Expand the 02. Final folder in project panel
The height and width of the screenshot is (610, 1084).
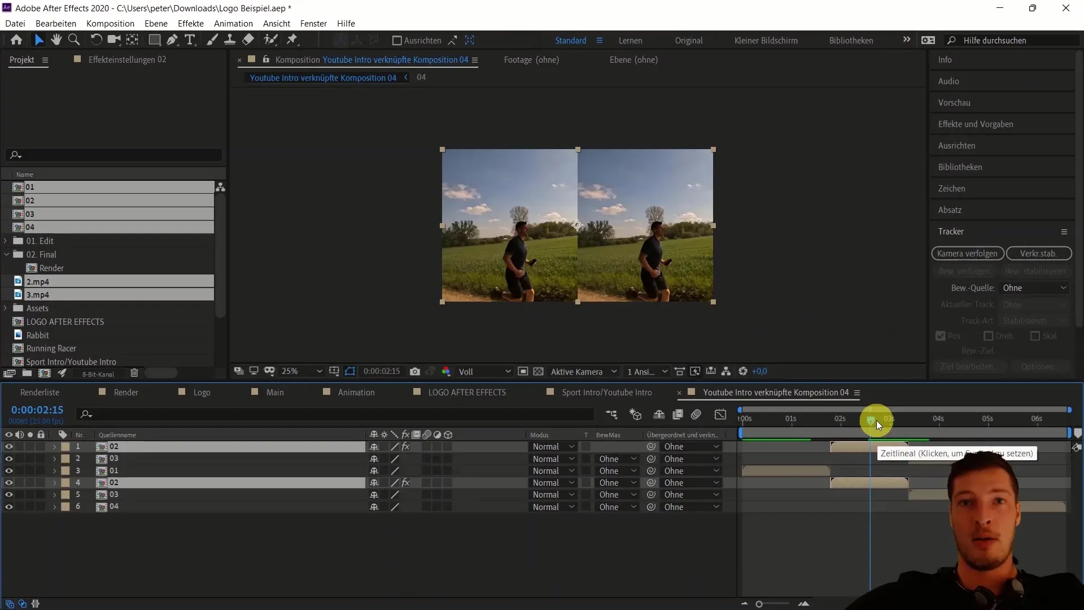(7, 254)
